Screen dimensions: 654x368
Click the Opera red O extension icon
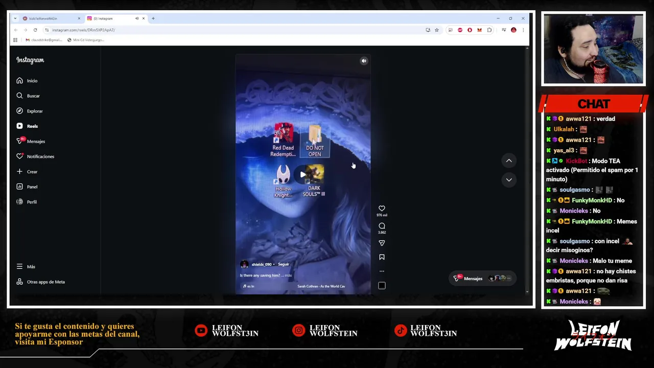click(x=470, y=30)
